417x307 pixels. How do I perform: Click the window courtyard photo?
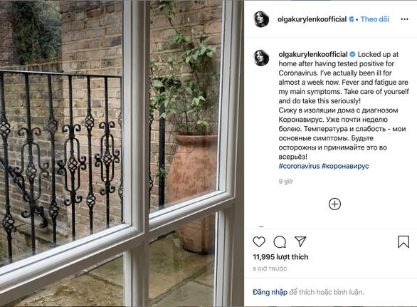pos(122,153)
